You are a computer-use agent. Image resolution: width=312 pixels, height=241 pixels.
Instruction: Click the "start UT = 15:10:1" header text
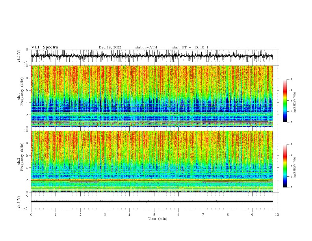coord(190,47)
